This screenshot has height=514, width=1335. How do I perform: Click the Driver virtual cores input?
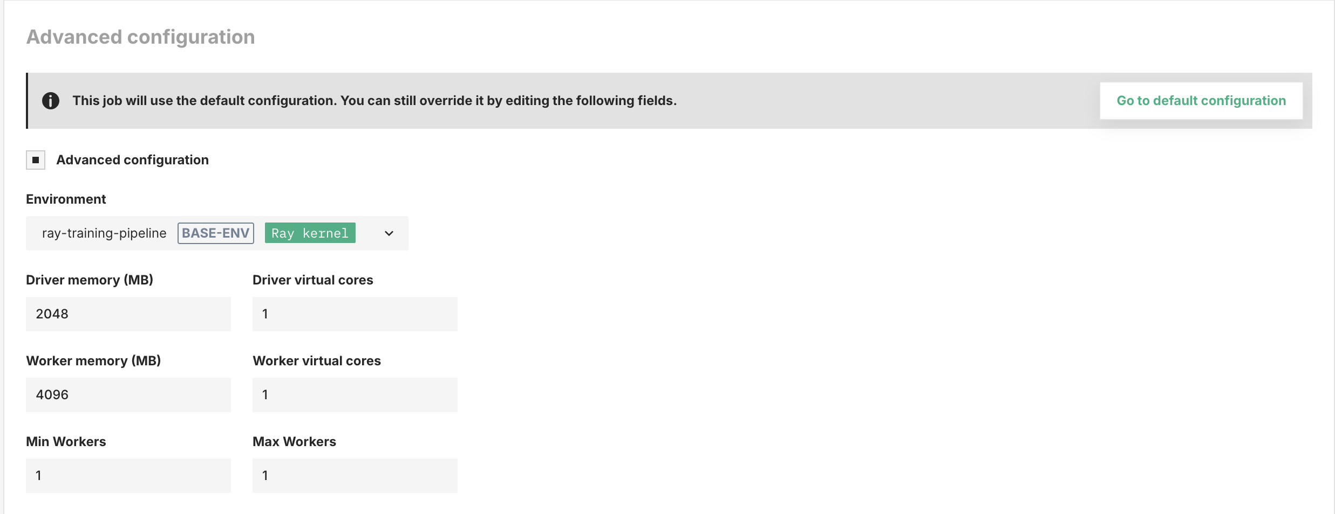coord(355,314)
